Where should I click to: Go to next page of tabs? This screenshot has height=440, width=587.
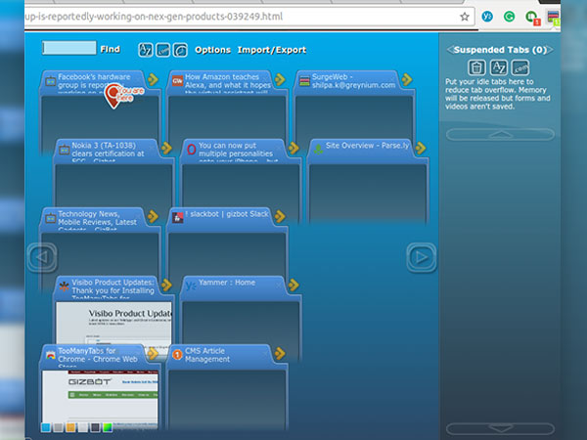[x=420, y=257]
